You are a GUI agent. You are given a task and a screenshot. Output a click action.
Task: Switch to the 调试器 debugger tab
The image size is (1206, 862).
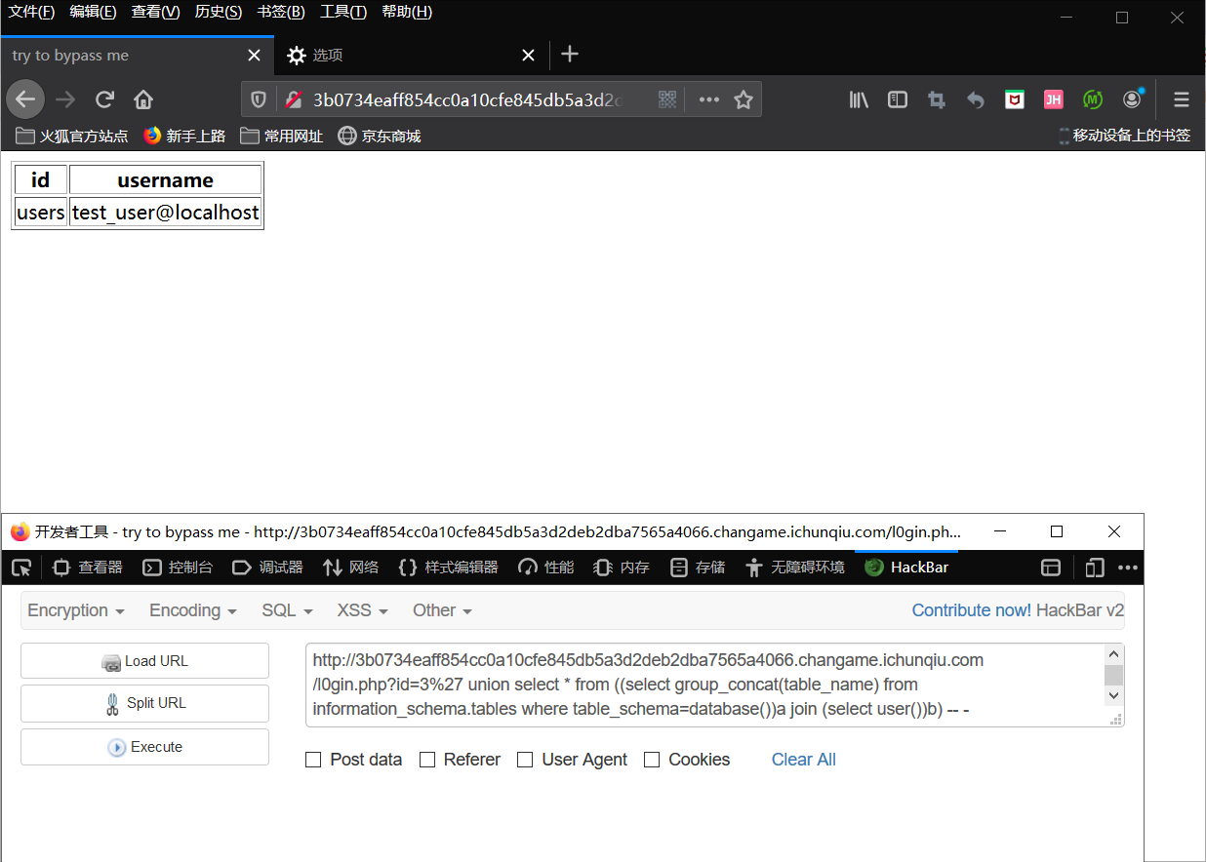tap(267, 568)
